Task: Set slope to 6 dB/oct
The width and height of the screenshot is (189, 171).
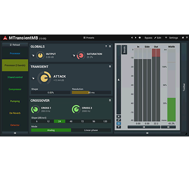Action: [x=37, y=121]
